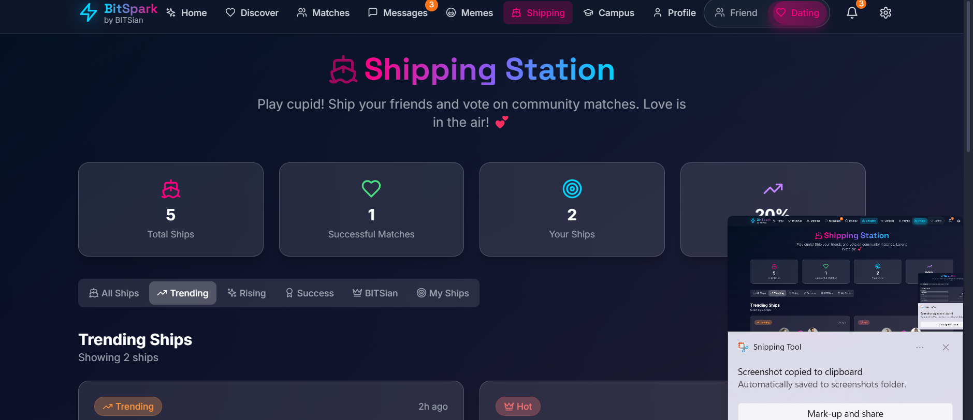
Task: Click the ship icon in Total Ships card
Action: tap(171, 189)
